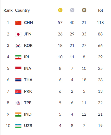The image size is (111, 135).
Task: Select the Country column header
Action: click(x=22, y=10)
